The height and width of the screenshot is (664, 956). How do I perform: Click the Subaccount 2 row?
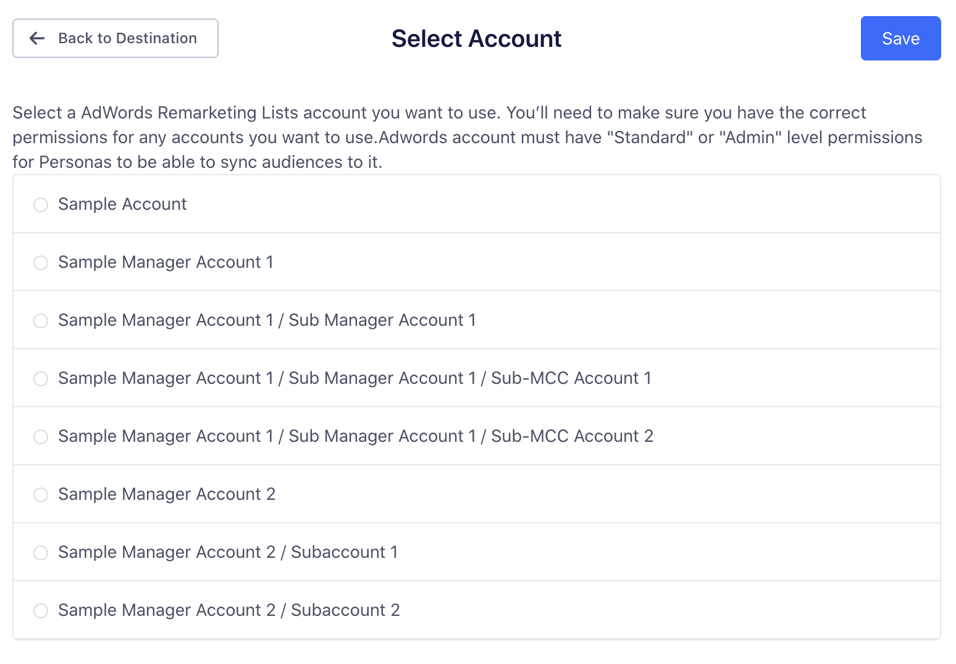pos(371,610)
